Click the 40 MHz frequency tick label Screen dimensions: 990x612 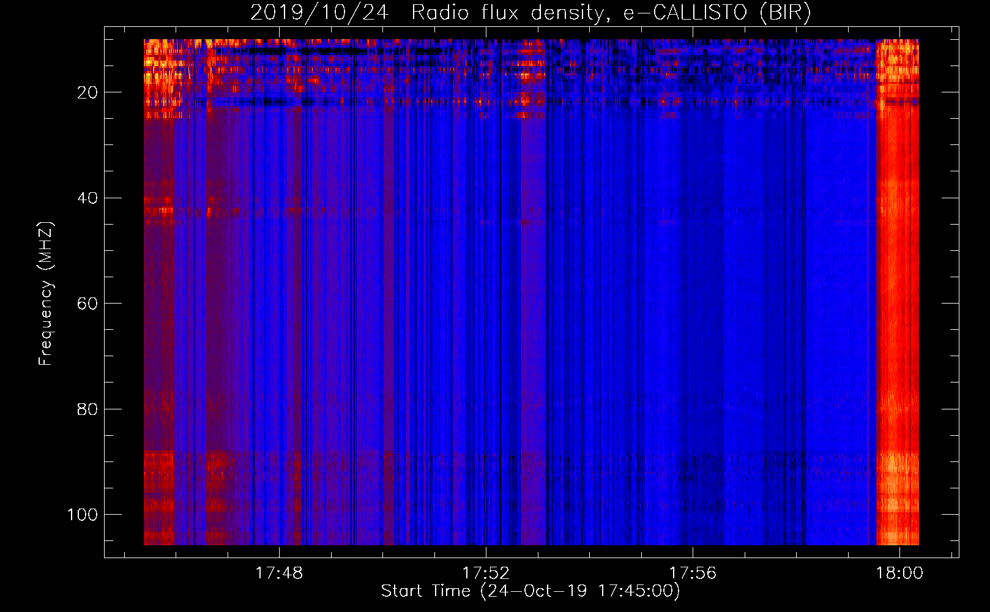pyautogui.click(x=87, y=198)
